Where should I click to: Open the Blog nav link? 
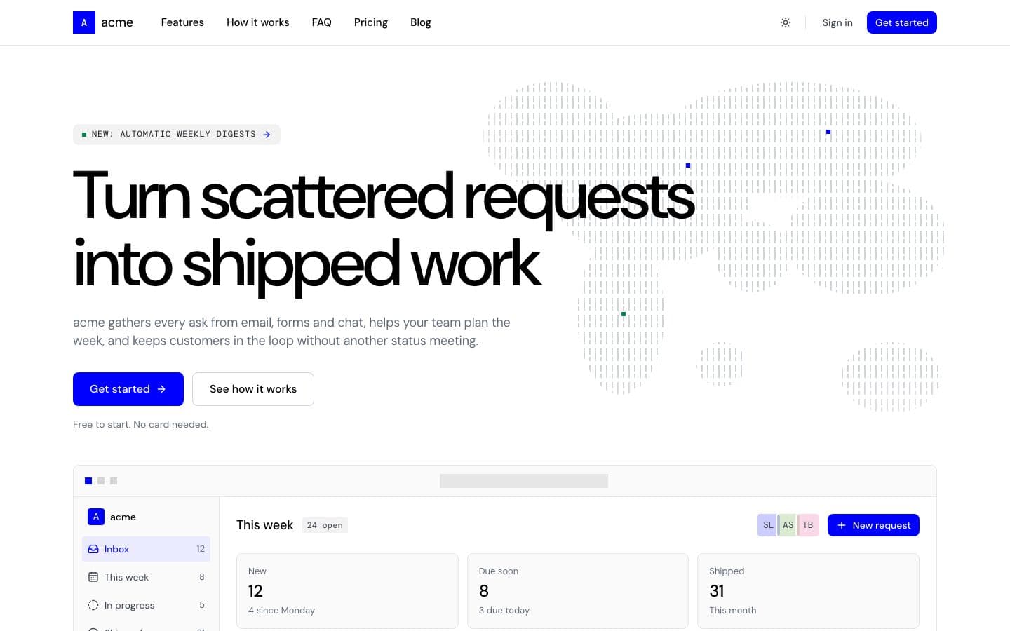(x=420, y=22)
